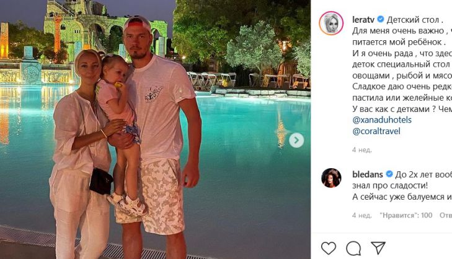
Task: Click the reply link under bledans comment
Action: 446,215
